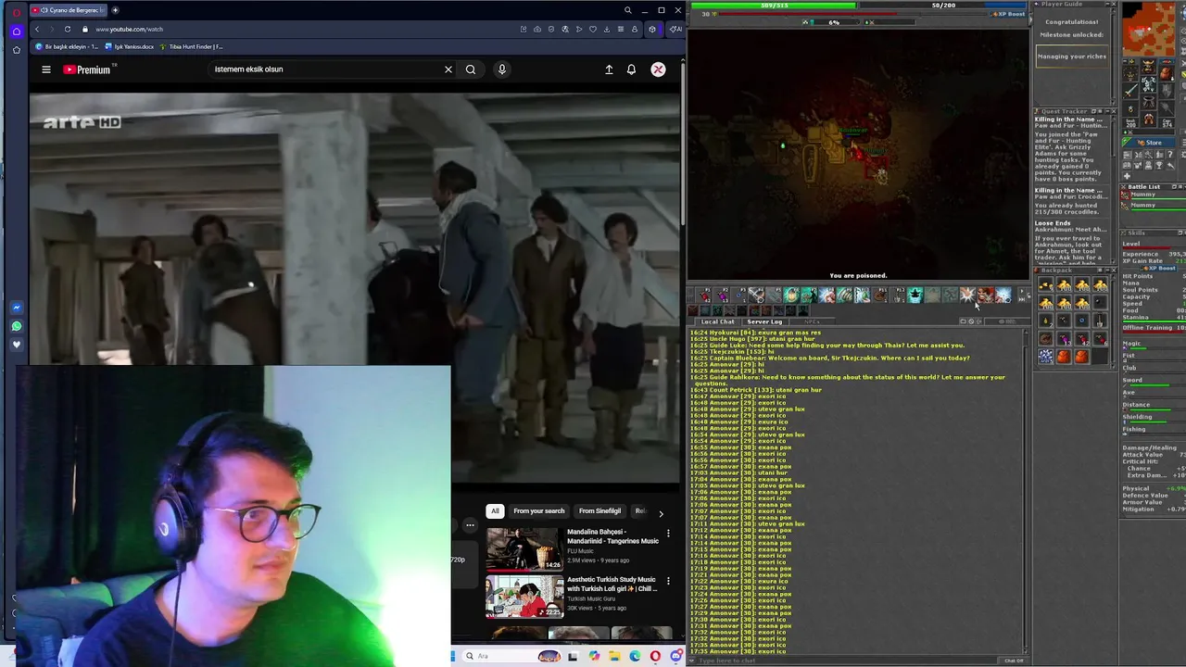1186x667 pixels.
Task: Open Opera icon in Windows taskbar
Action: pos(655,656)
